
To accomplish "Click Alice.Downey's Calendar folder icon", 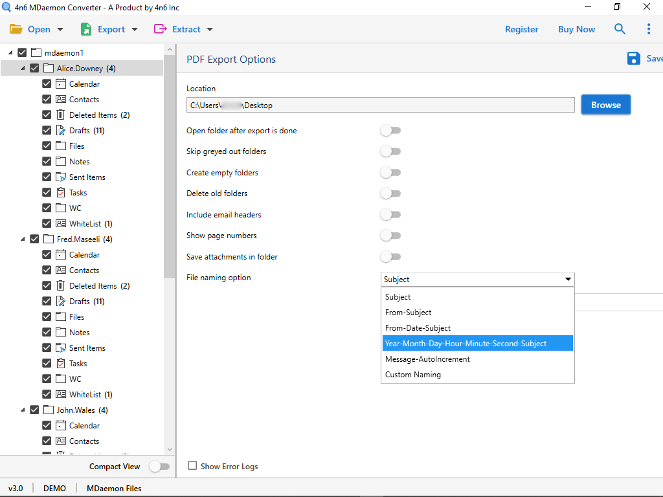I will coord(60,83).
